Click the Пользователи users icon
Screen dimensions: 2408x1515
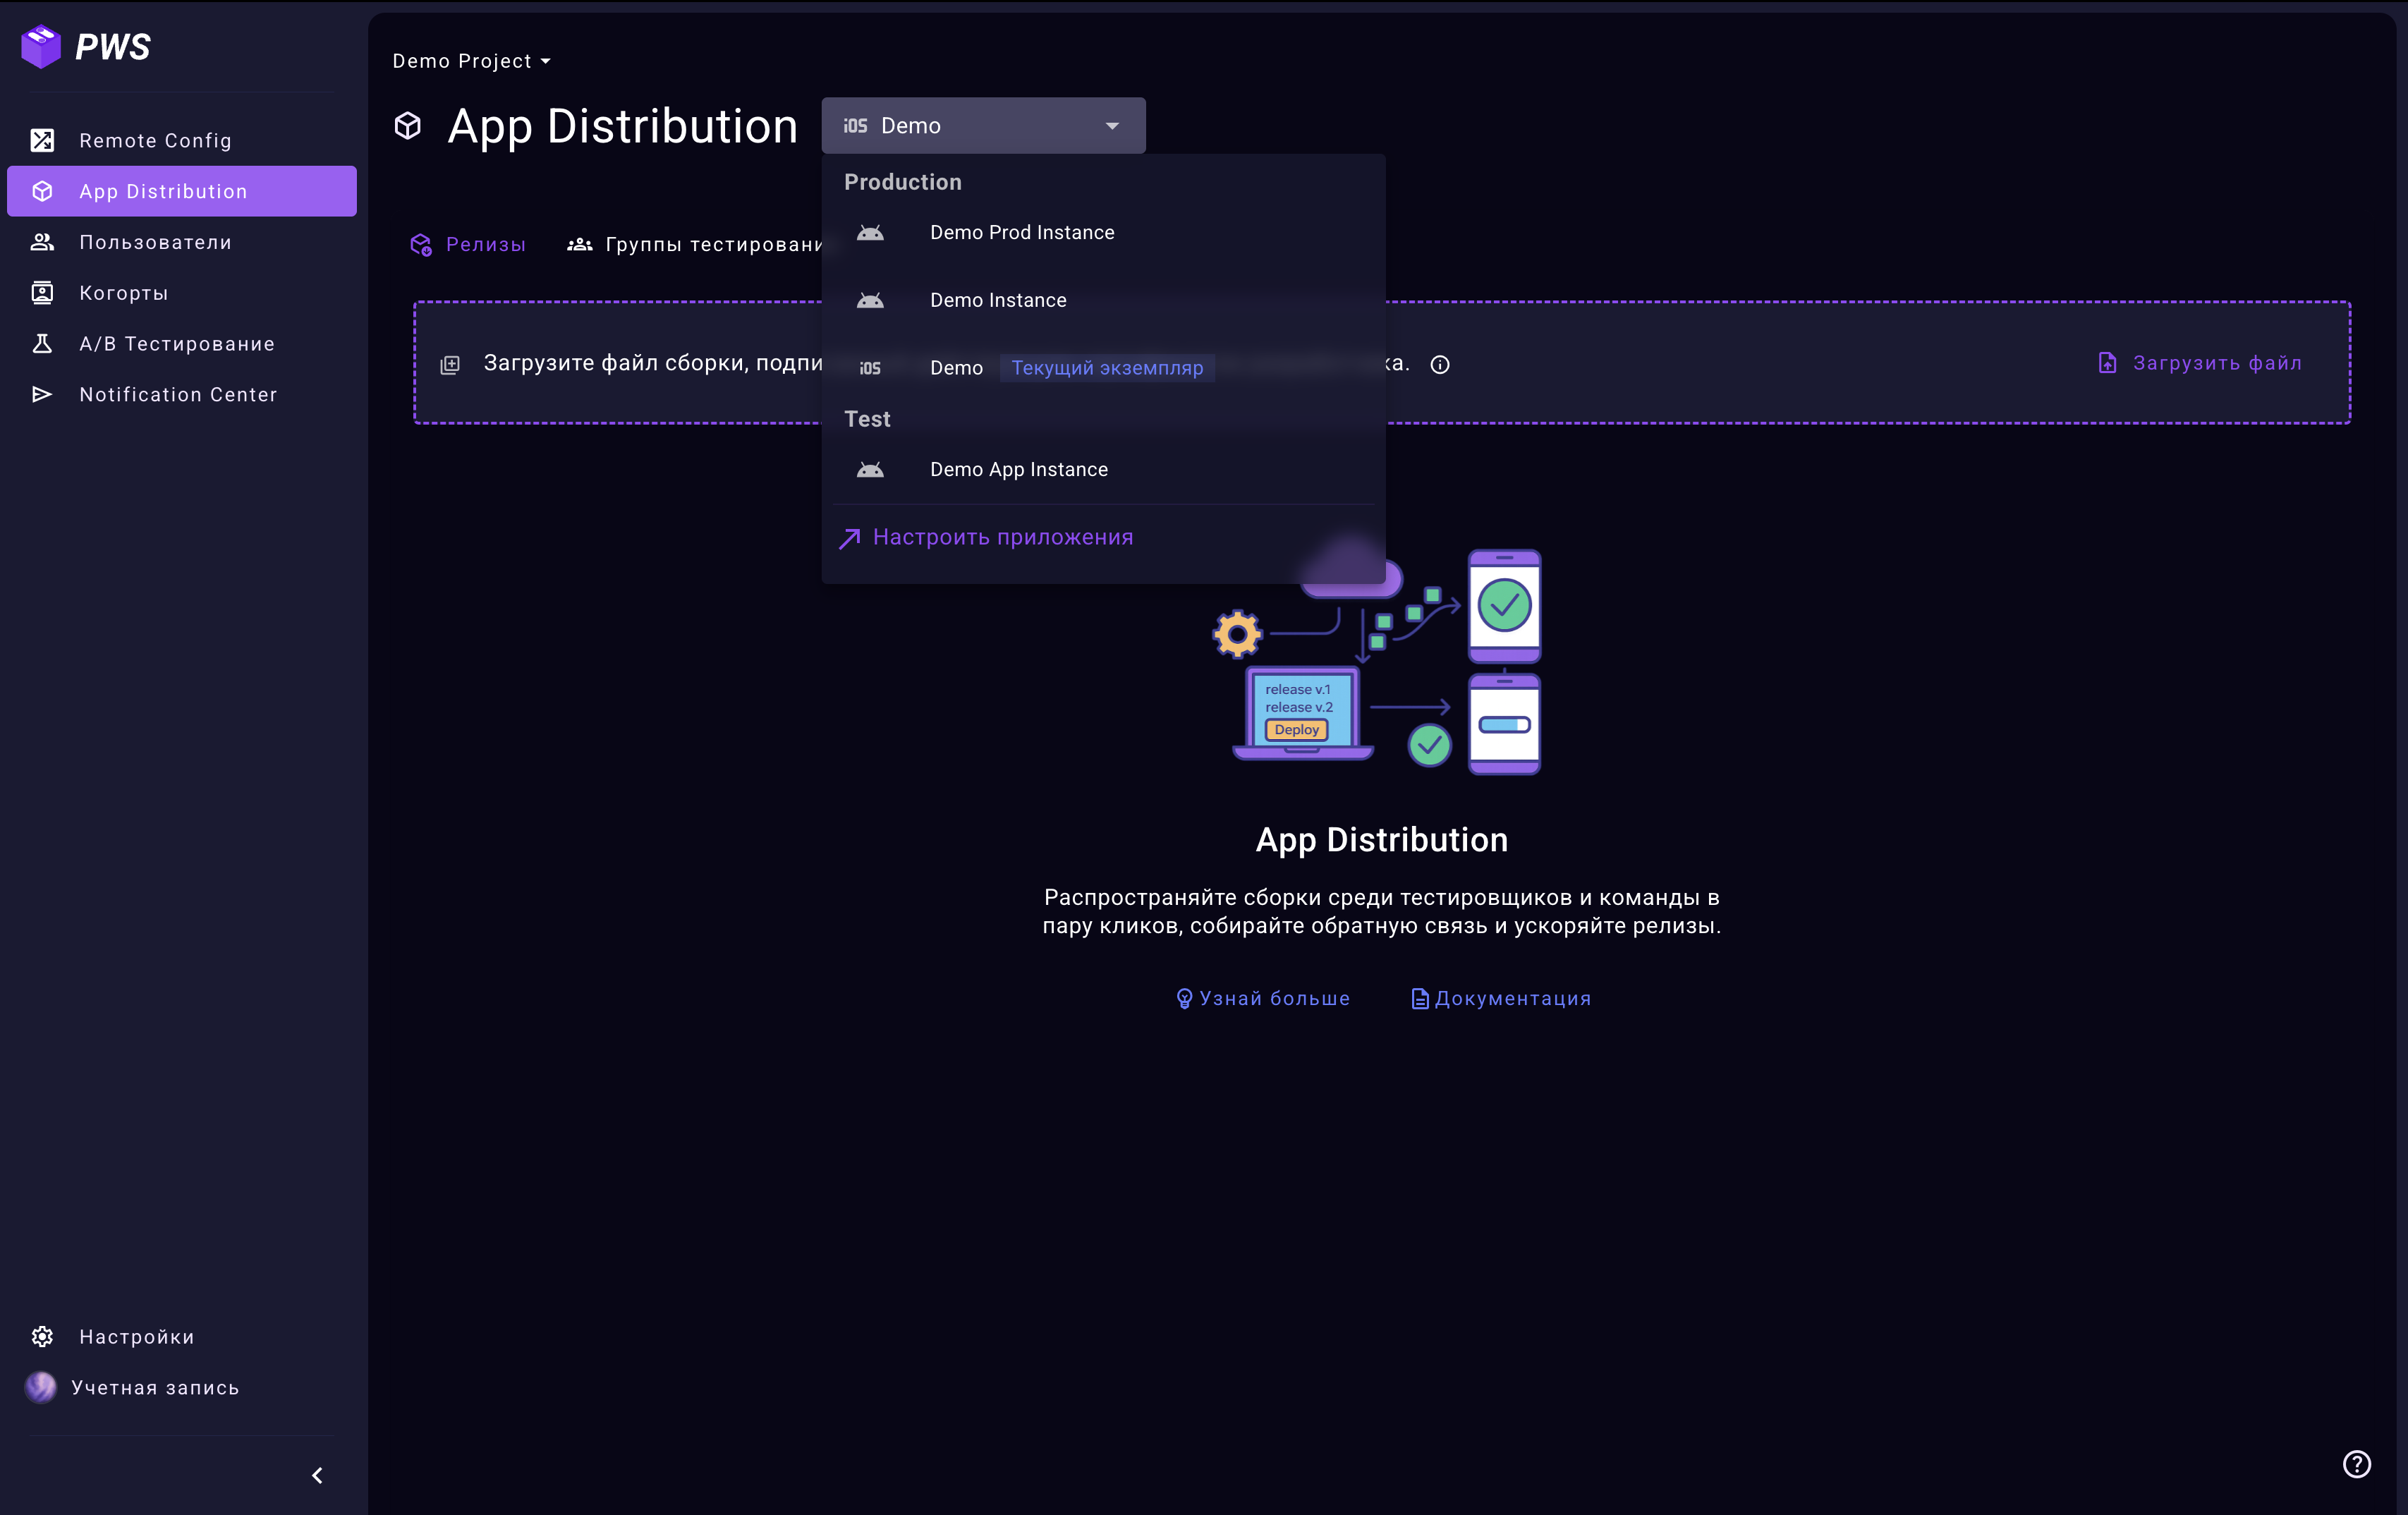[x=42, y=242]
